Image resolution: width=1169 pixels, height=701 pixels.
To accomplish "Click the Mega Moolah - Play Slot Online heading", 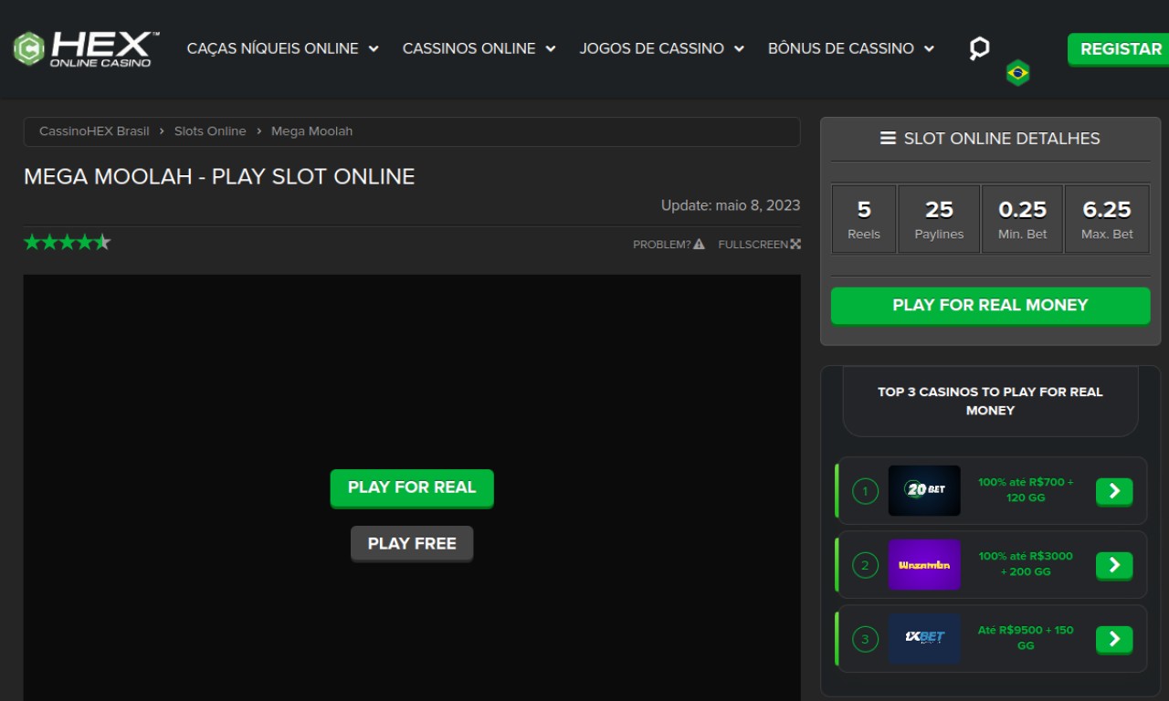I will (219, 177).
